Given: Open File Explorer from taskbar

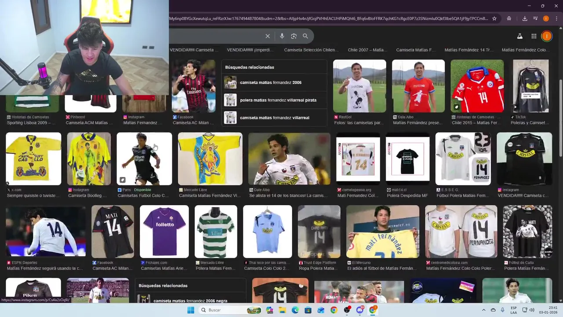Looking at the screenshot, I should (282, 310).
